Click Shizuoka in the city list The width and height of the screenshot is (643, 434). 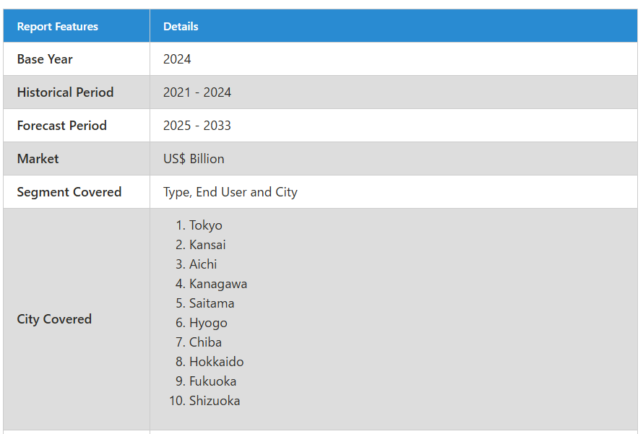[215, 401]
